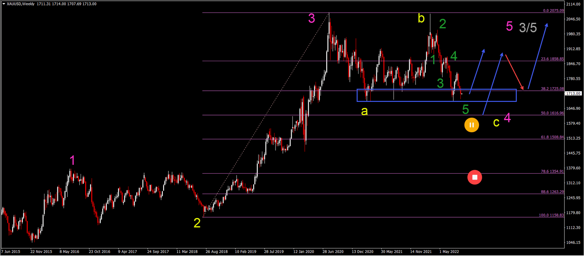Select the dashed trendline between waves 2 and 3
Viewport: 584px width, 256px height.
point(266,114)
